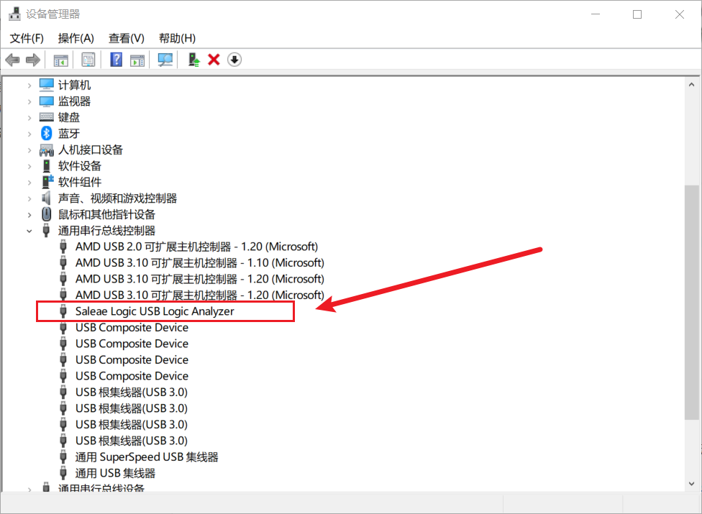Image resolution: width=702 pixels, height=514 pixels.
Task: Select AMD USB 2.0 可扩展主机控制器 - 1.20
Action: click(196, 247)
